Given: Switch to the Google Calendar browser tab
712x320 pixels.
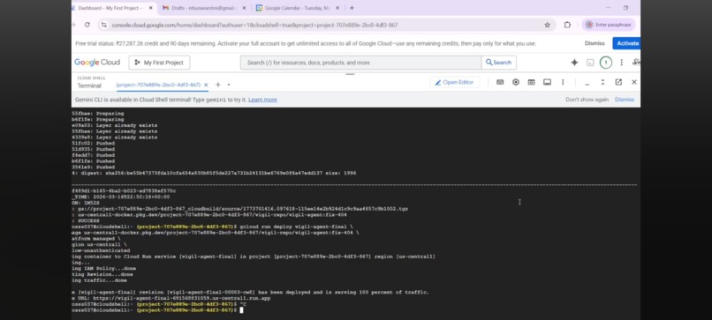Looking at the screenshot, I should click(x=298, y=8).
